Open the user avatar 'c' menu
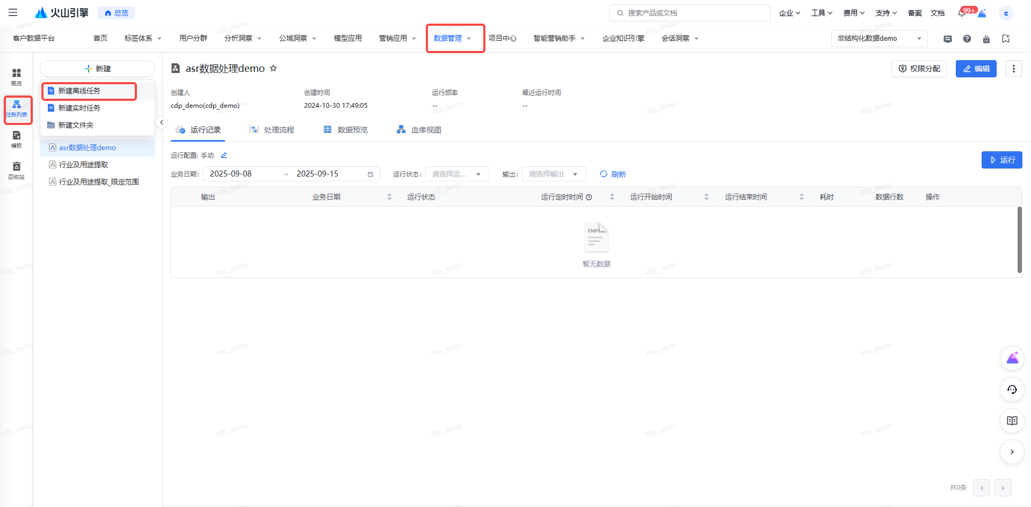Image resolution: width=1031 pixels, height=507 pixels. [1006, 13]
